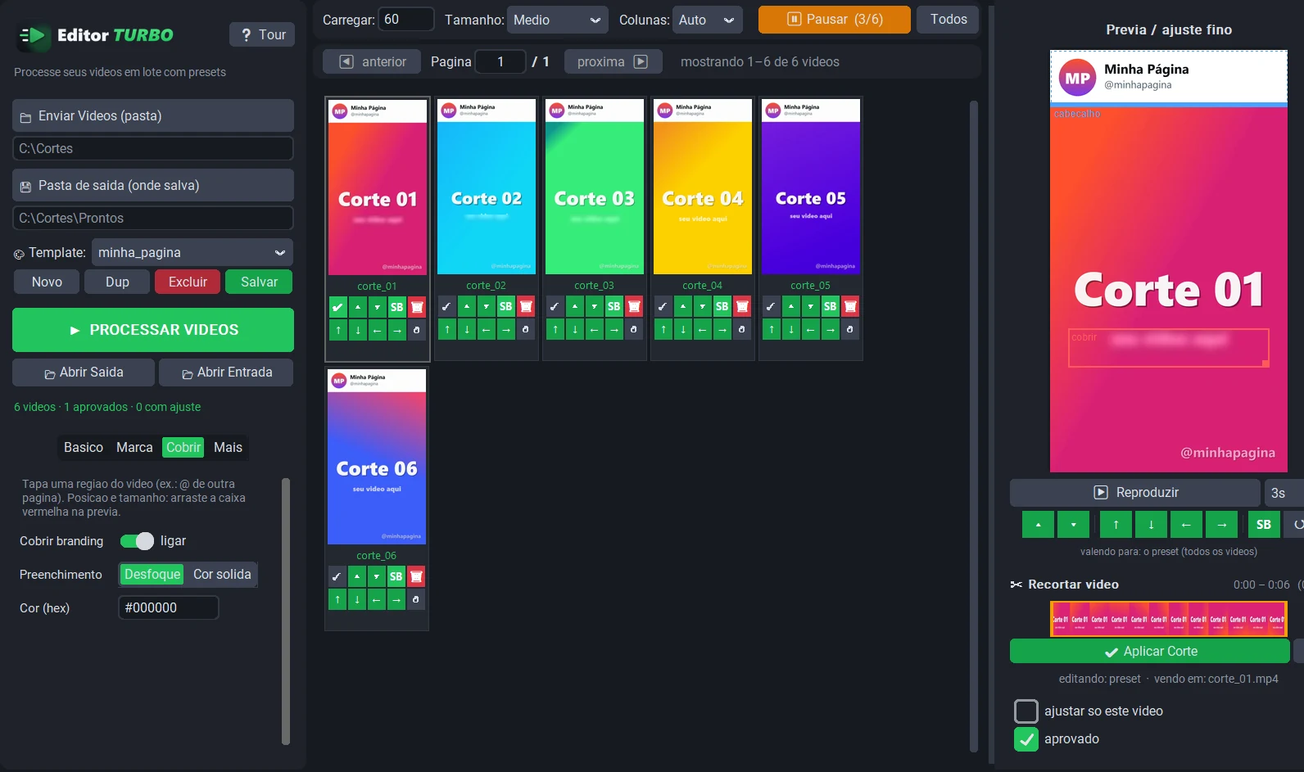
Task: Click the Recortar video timeline strip
Action: 1169,619
